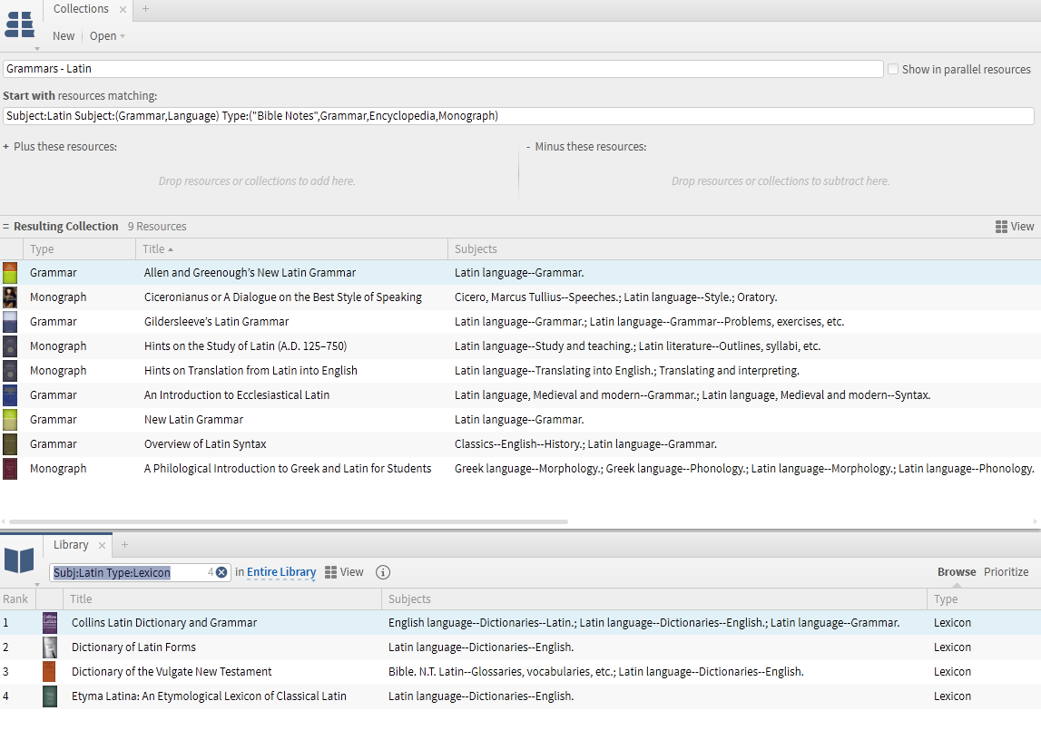Screen dimensions: 1041x730
Task: Open View options in Library toolbar
Action: click(x=344, y=572)
